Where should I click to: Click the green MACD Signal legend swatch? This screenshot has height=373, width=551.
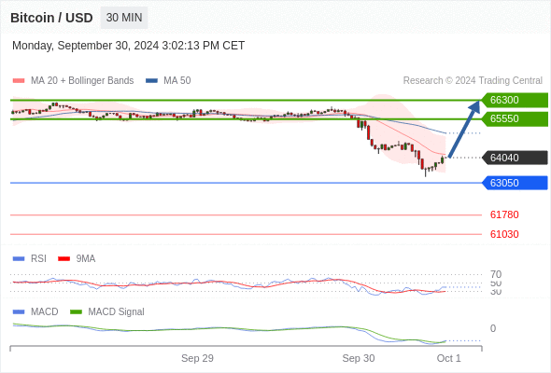(76, 312)
